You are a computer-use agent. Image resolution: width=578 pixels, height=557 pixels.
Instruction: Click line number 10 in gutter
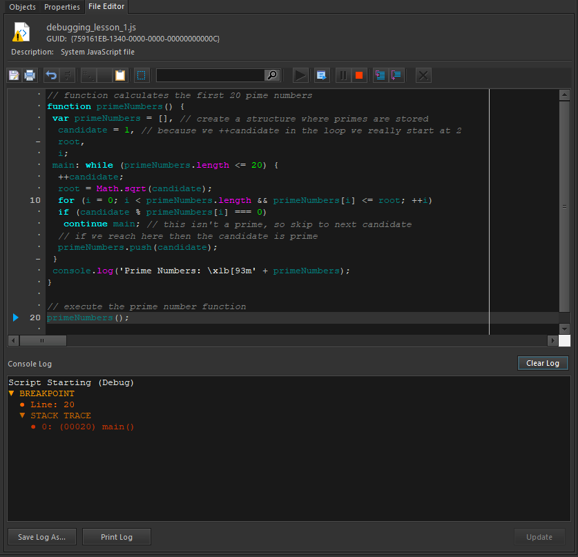point(35,200)
